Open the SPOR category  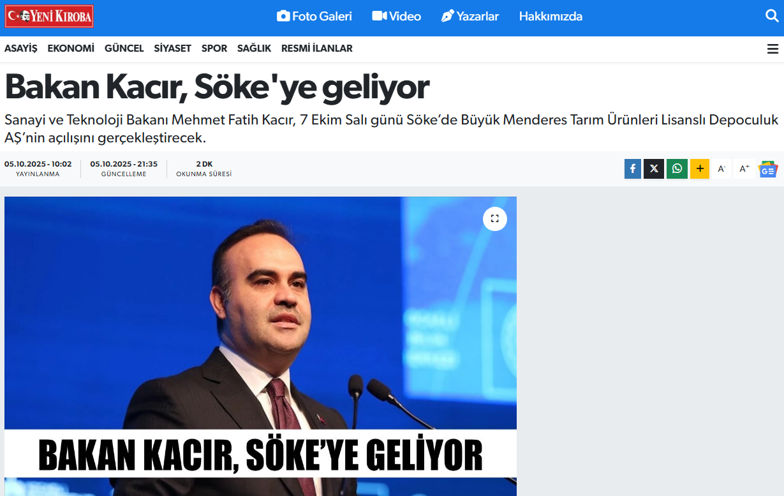coord(214,49)
